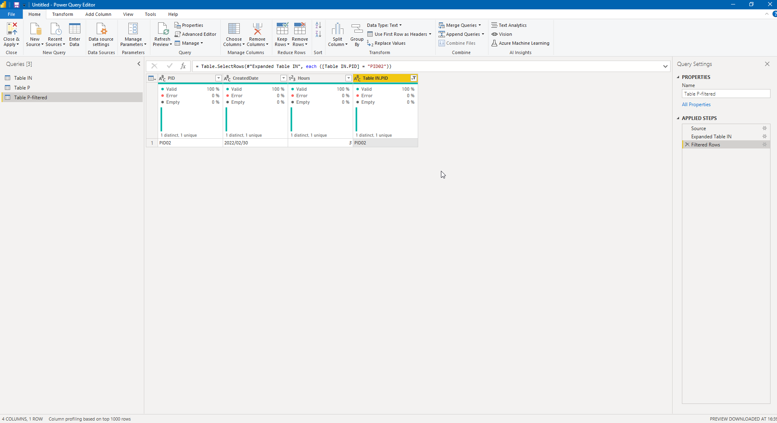Open Text Analytics AI insight
Image resolution: width=777 pixels, height=423 pixels.
click(x=509, y=25)
